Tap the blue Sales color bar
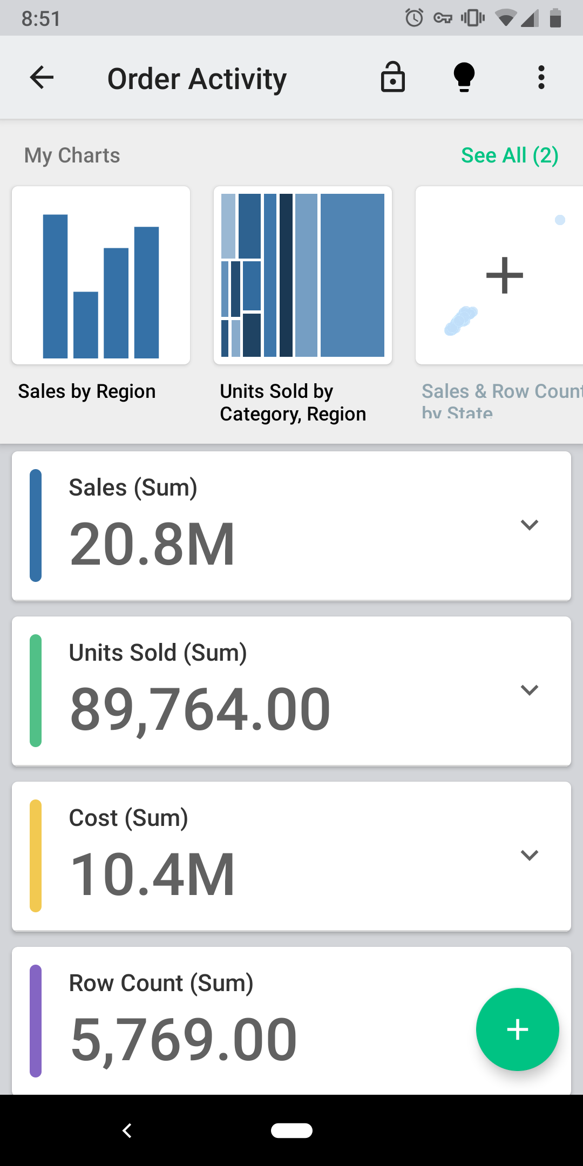The image size is (583, 1166). (x=36, y=525)
